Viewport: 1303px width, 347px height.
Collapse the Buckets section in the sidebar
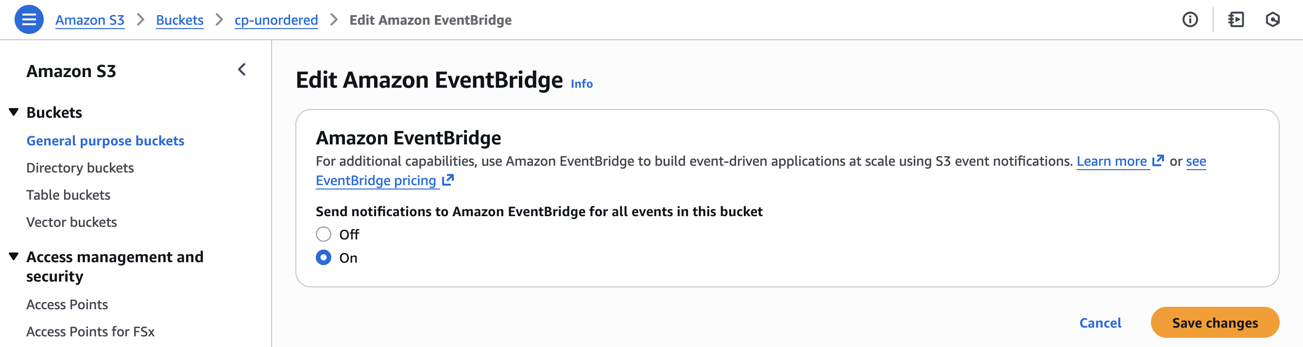point(12,111)
